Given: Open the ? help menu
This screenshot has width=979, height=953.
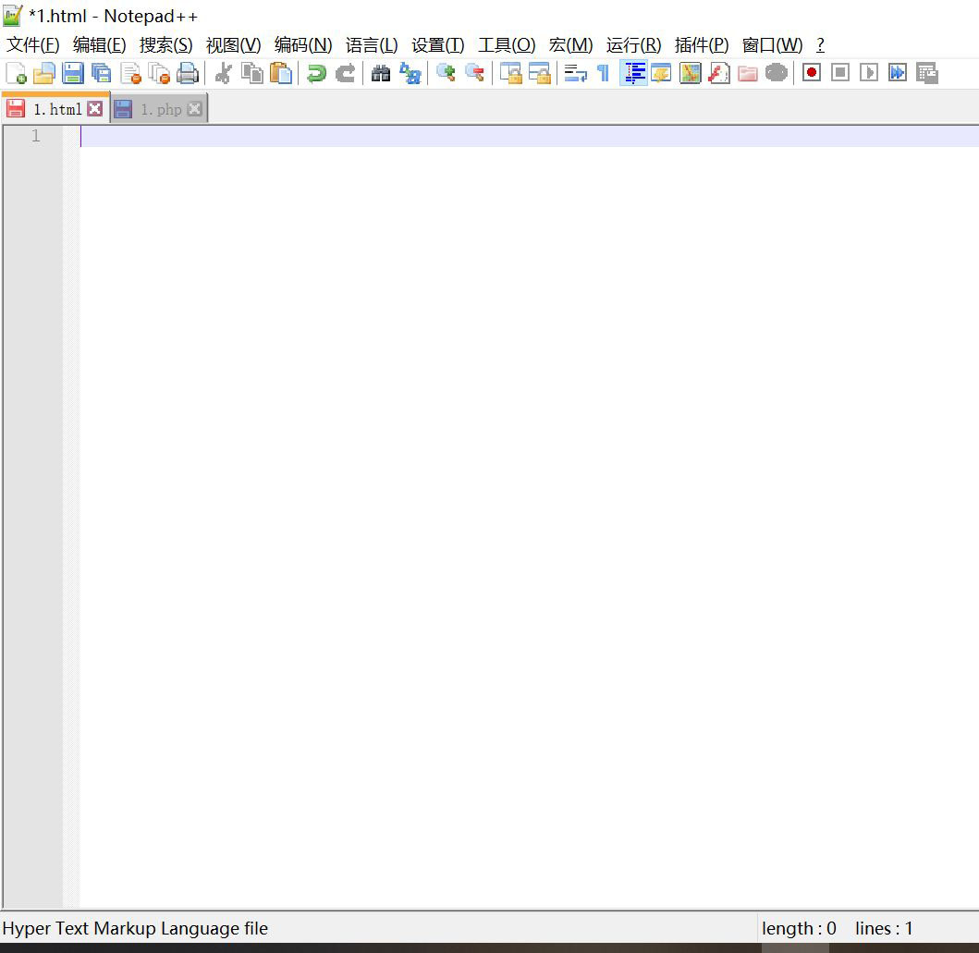Looking at the screenshot, I should tap(820, 45).
